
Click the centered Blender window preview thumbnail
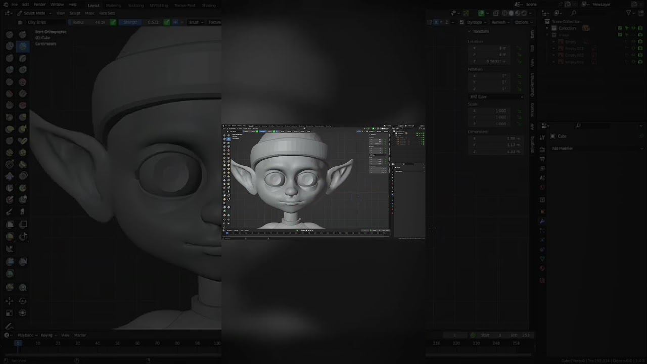(x=323, y=182)
